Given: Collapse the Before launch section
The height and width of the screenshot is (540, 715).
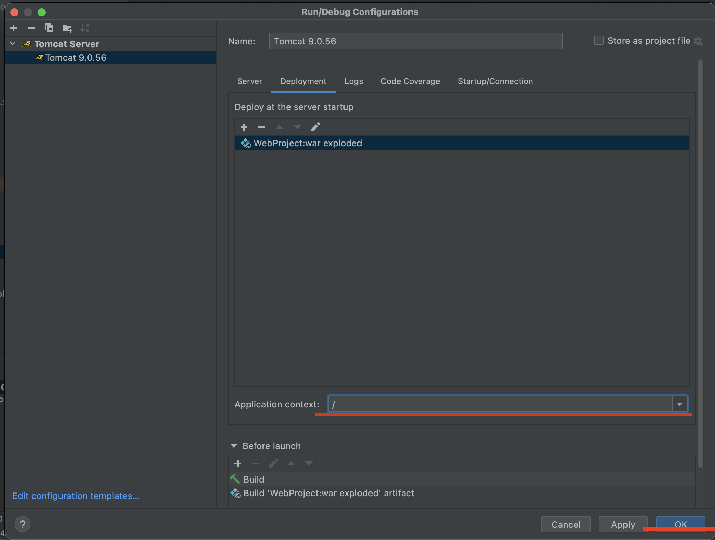Looking at the screenshot, I should point(234,446).
